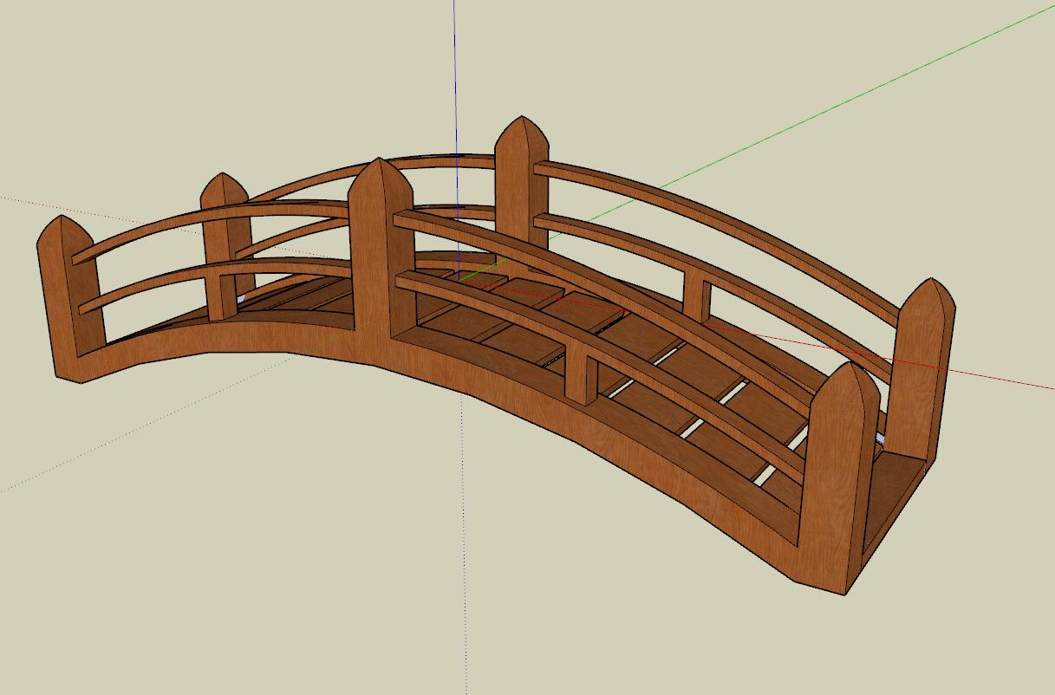Select the front post at far left end
This screenshot has width=1055, height=695.
click(x=69, y=303)
